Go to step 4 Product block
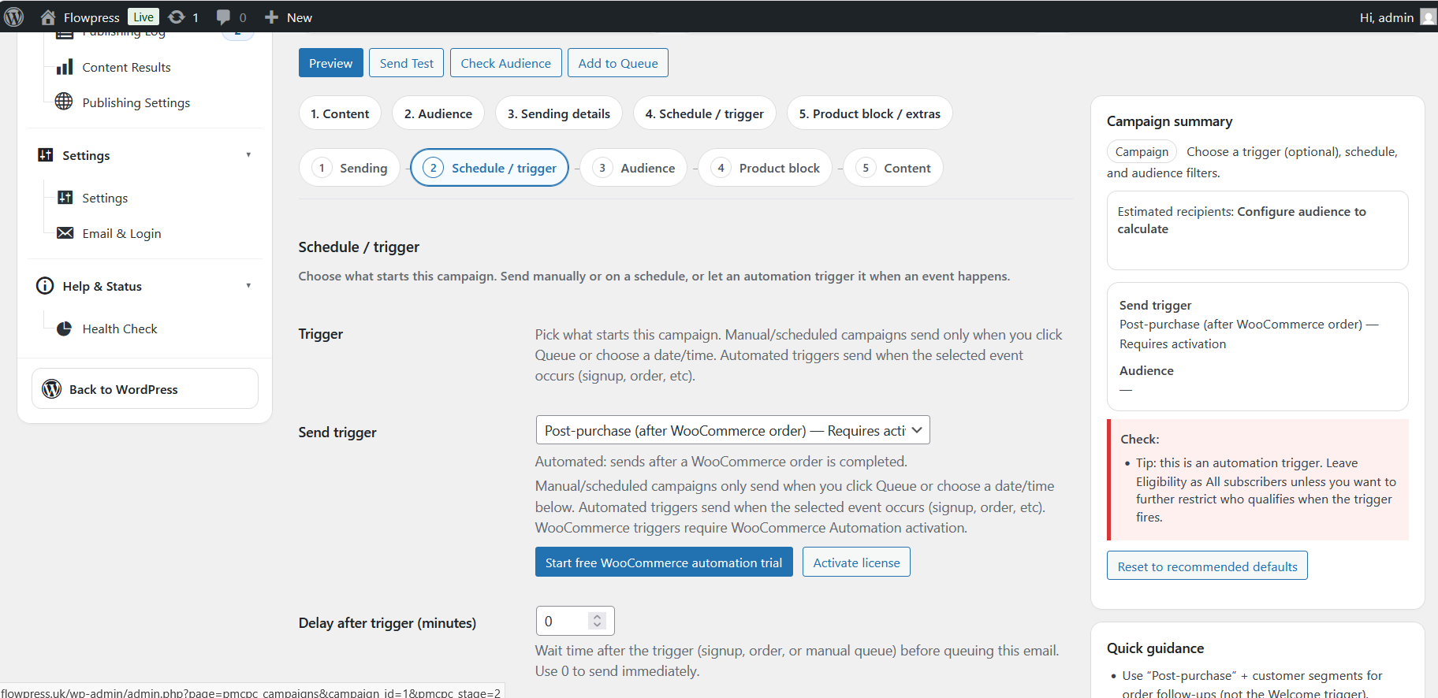This screenshot has width=1438, height=698. pyautogui.click(x=766, y=168)
